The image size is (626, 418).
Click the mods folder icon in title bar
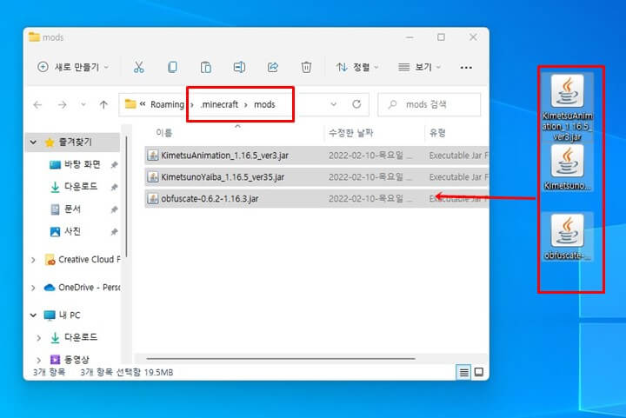[34, 37]
